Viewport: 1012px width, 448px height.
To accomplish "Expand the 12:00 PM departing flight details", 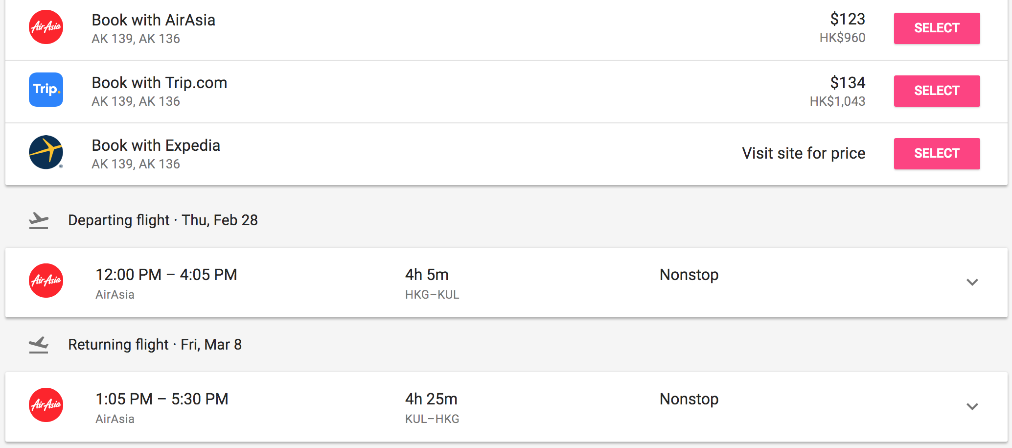I will [x=972, y=282].
